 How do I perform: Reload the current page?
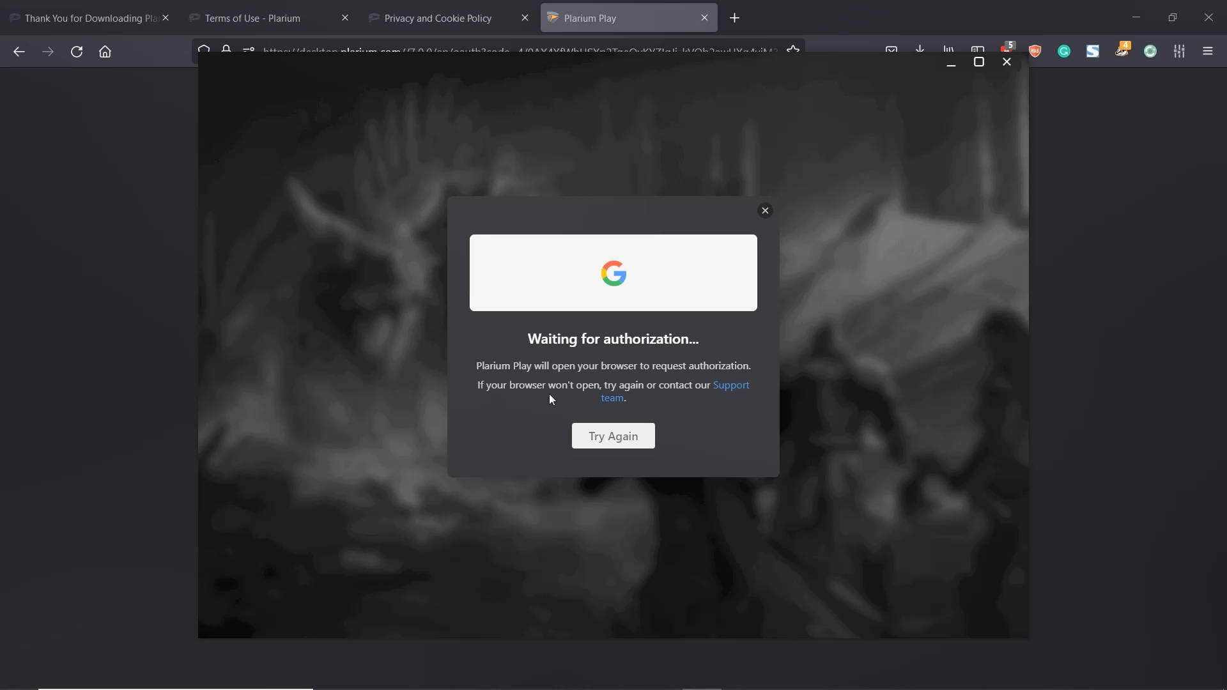pos(77,52)
